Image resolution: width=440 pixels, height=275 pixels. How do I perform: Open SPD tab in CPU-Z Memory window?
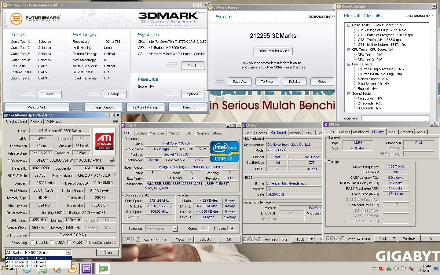[x=392, y=132]
